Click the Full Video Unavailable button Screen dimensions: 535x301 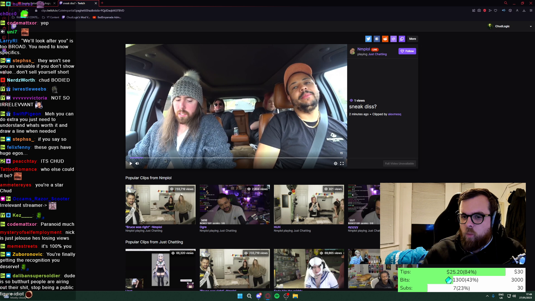pos(399,164)
